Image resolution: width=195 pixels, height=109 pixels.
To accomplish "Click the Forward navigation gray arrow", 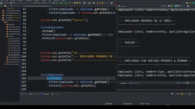I will [x=107, y=3].
